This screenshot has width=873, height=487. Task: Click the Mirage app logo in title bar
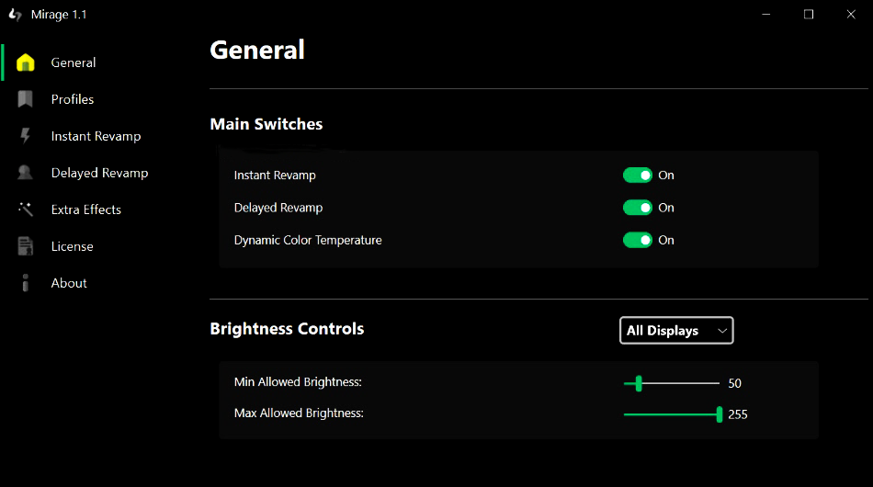(15, 15)
